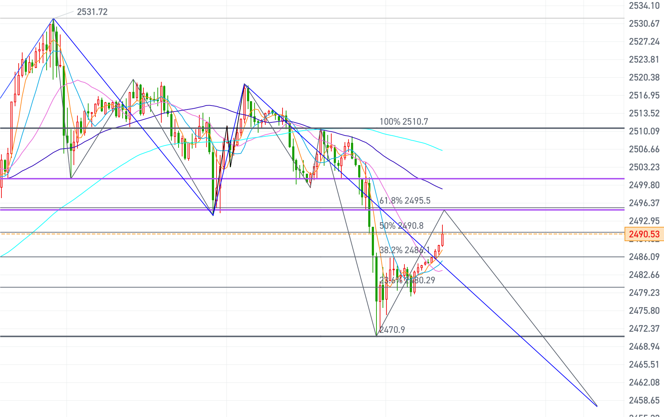Select 2523.81 on the price scale

(644, 60)
